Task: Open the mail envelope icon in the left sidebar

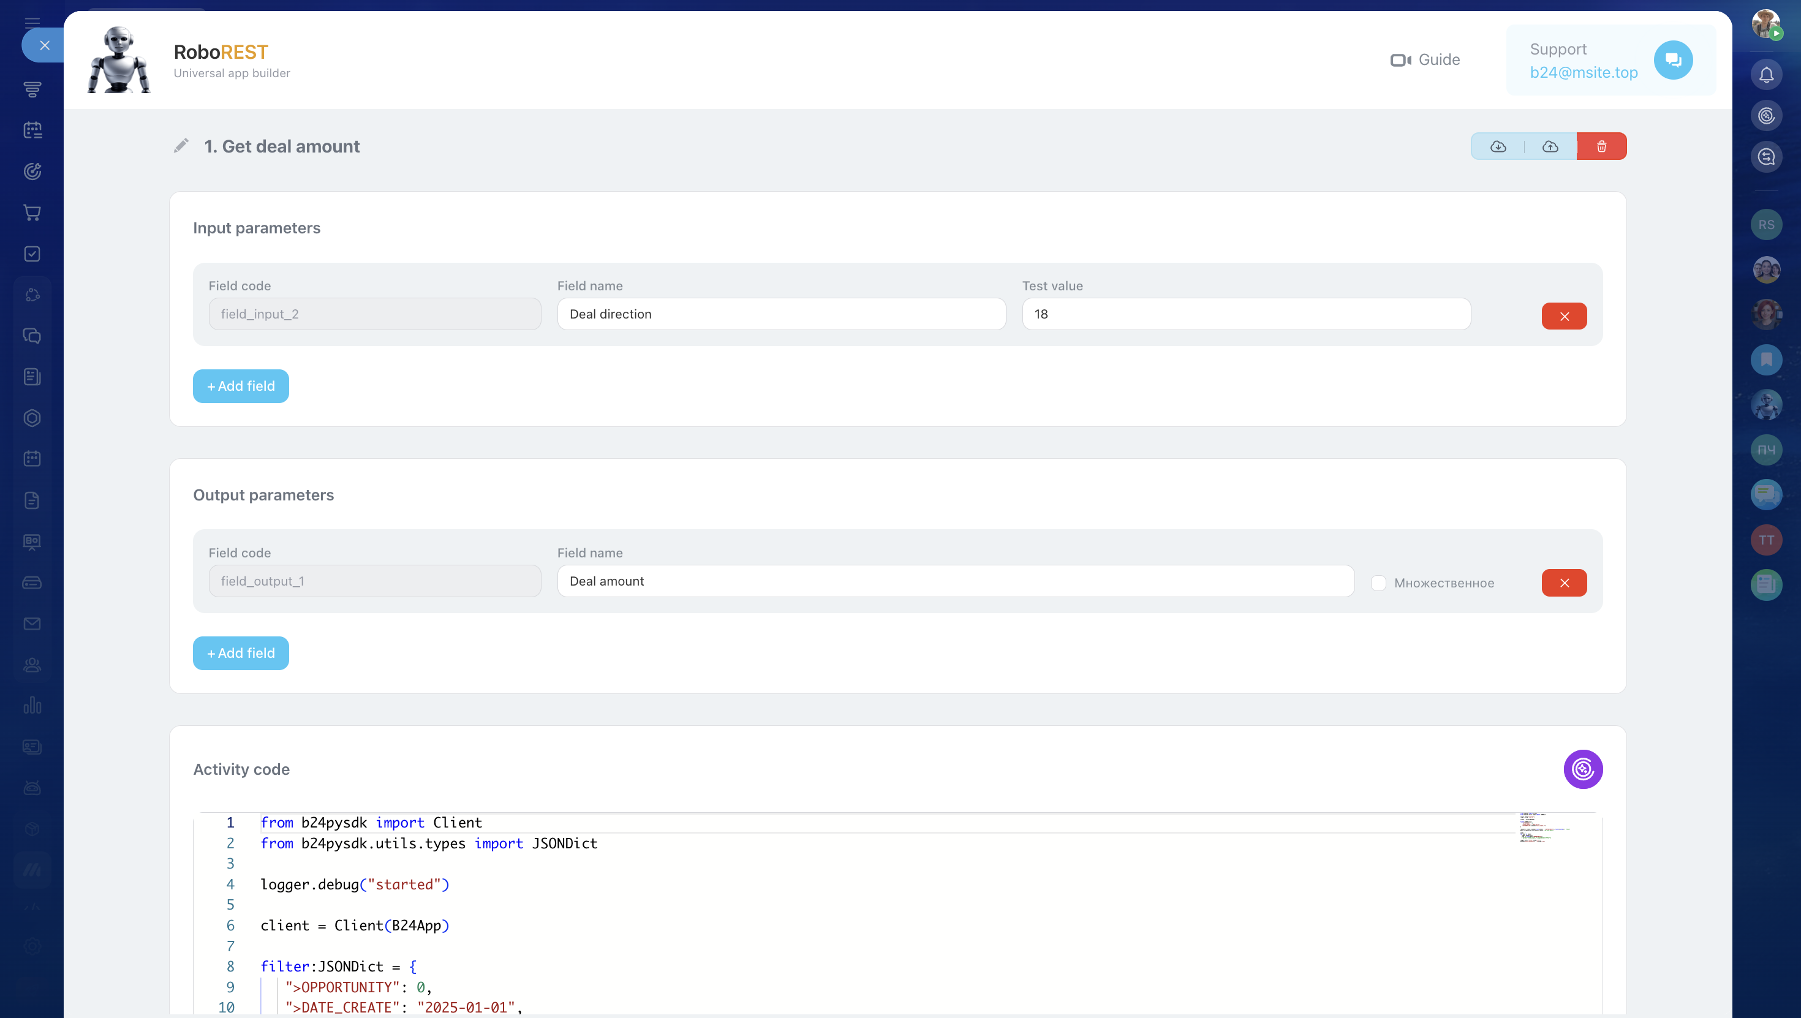Action: [x=32, y=624]
